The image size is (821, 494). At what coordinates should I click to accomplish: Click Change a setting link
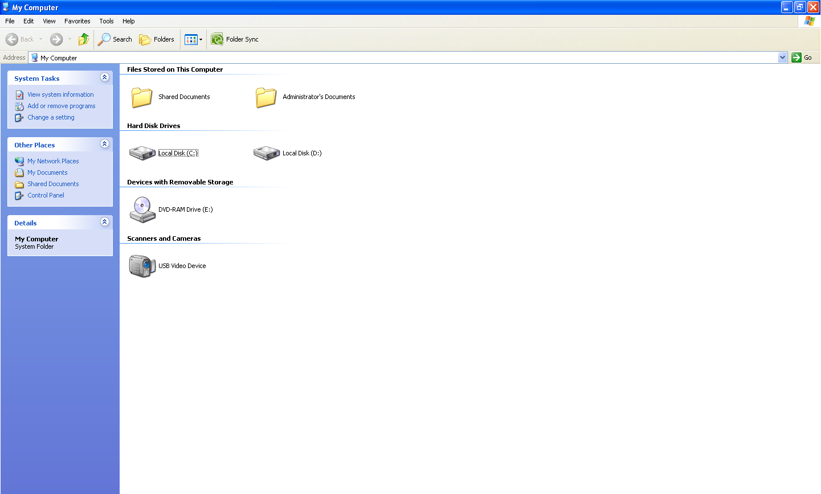click(x=51, y=117)
